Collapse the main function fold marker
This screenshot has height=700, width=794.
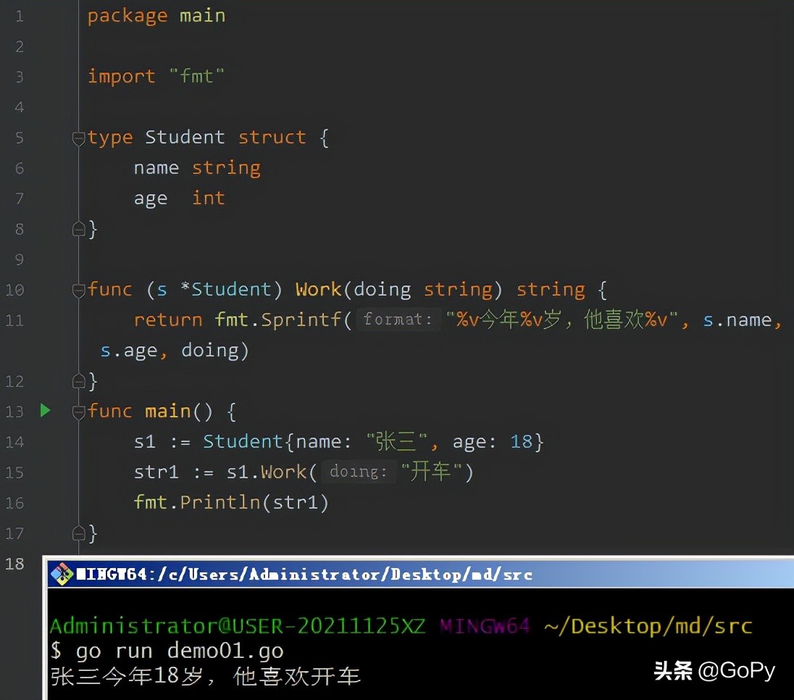79,412
